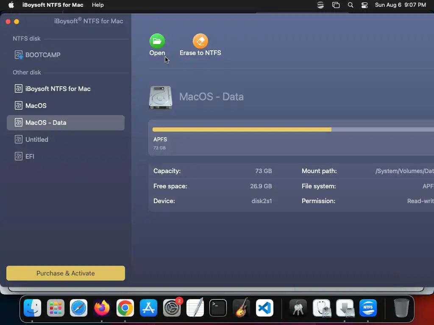Image resolution: width=434 pixels, height=325 pixels.
Task: Open Disk Utility from the Dock
Action: 322,308
